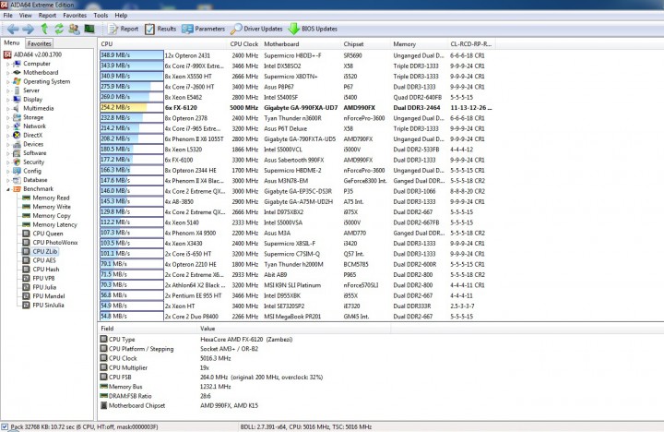Open the Report menu
The width and height of the screenshot is (664, 432).
[x=47, y=16]
